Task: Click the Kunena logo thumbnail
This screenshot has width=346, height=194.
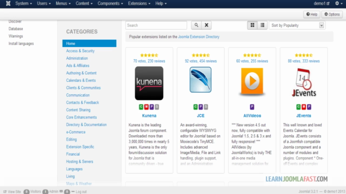Action: click(x=149, y=83)
